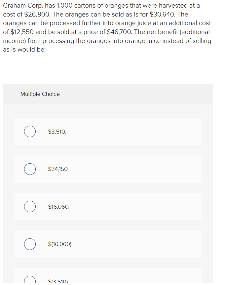225x285 pixels.
Task: Click the $26,800 harvest cost text
Action: click(x=37, y=14)
